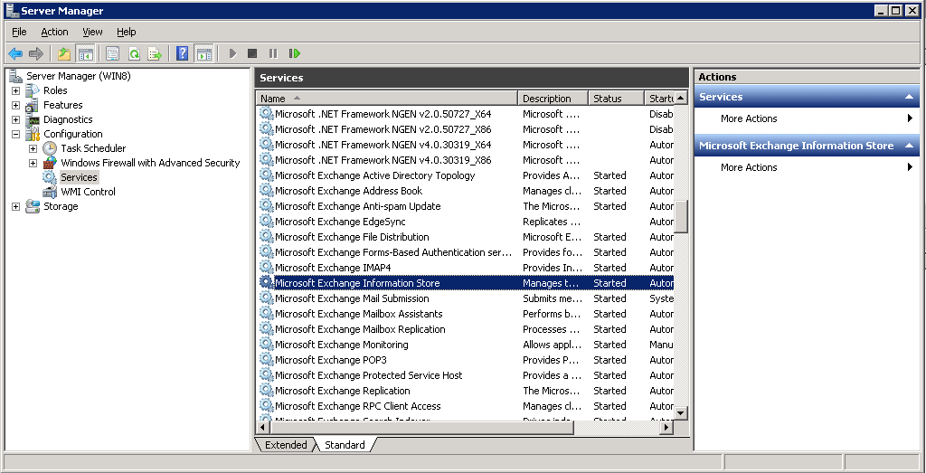This screenshot has width=926, height=473.
Task: Click gear icon of Microsoft Exchange Address Book
Action: click(x=267, y=191)
